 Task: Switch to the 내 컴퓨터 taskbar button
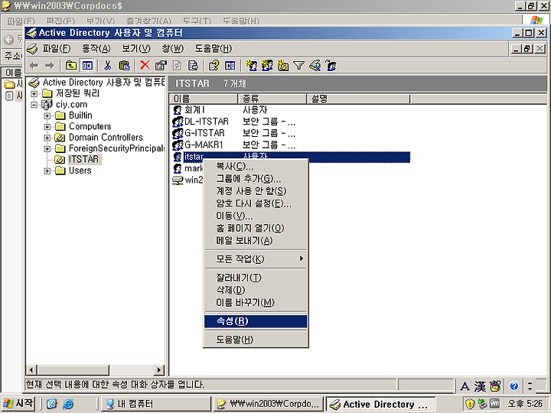click(x=155, y=404)
